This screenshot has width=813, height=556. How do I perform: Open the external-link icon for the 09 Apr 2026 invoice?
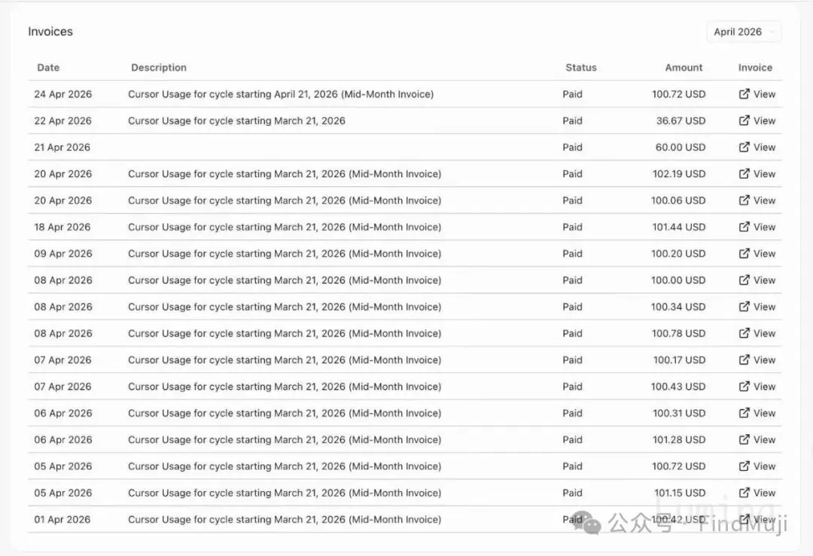click(x=744, y=253)
